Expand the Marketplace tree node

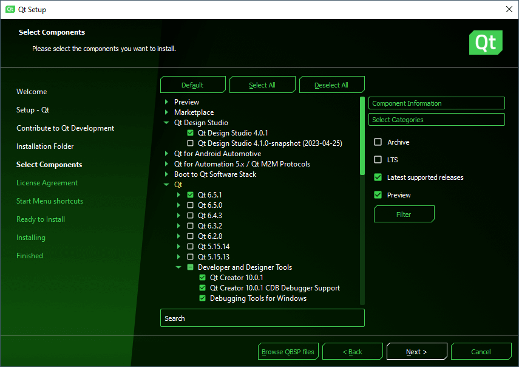(x=167, y=112)
